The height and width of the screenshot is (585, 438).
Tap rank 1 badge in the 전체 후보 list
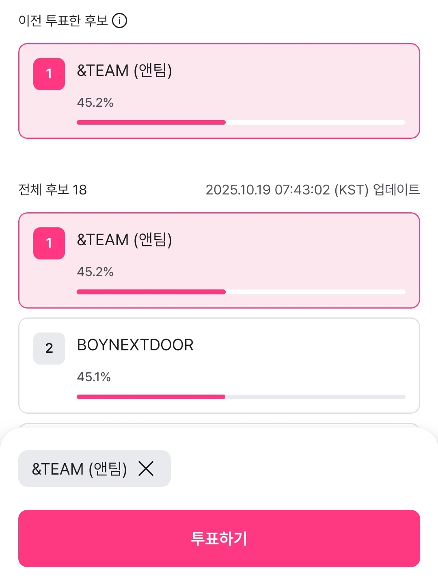point(49,243)
